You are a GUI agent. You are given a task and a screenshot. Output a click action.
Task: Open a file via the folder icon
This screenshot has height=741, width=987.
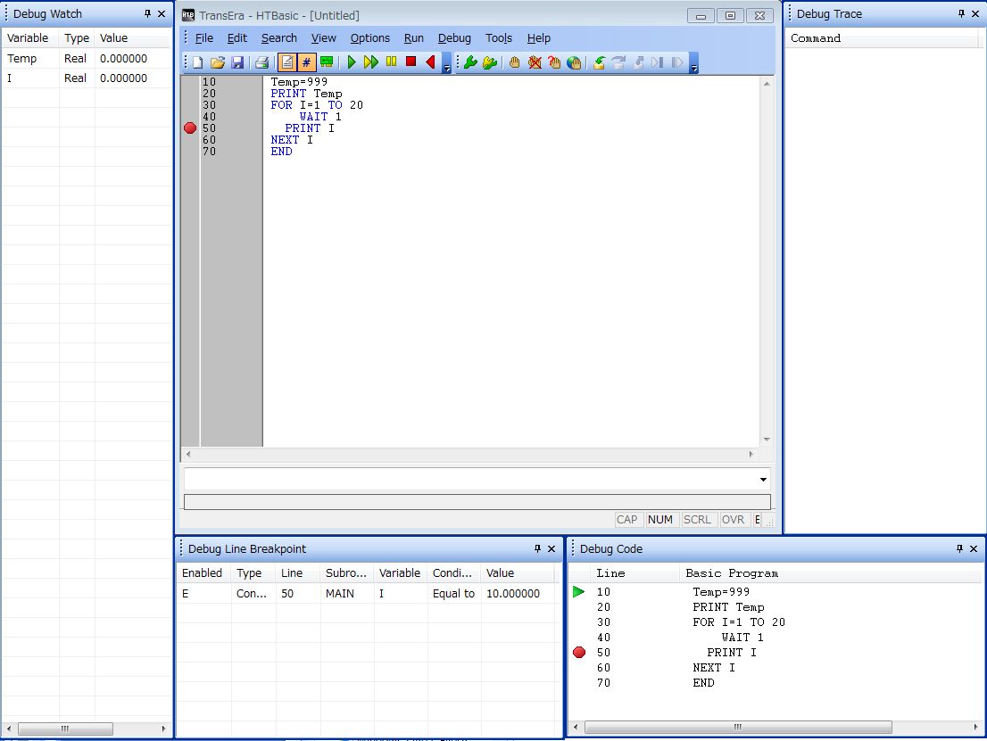[217, 62]
